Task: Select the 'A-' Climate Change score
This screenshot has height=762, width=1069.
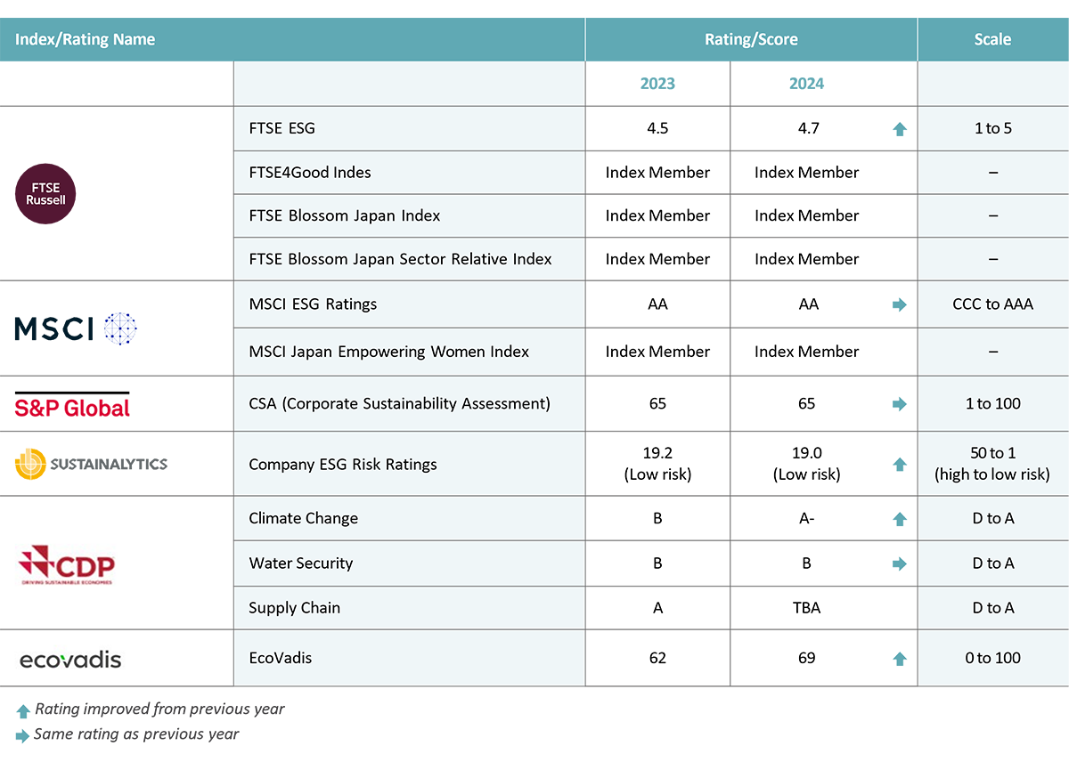Action: pos(806,518)
